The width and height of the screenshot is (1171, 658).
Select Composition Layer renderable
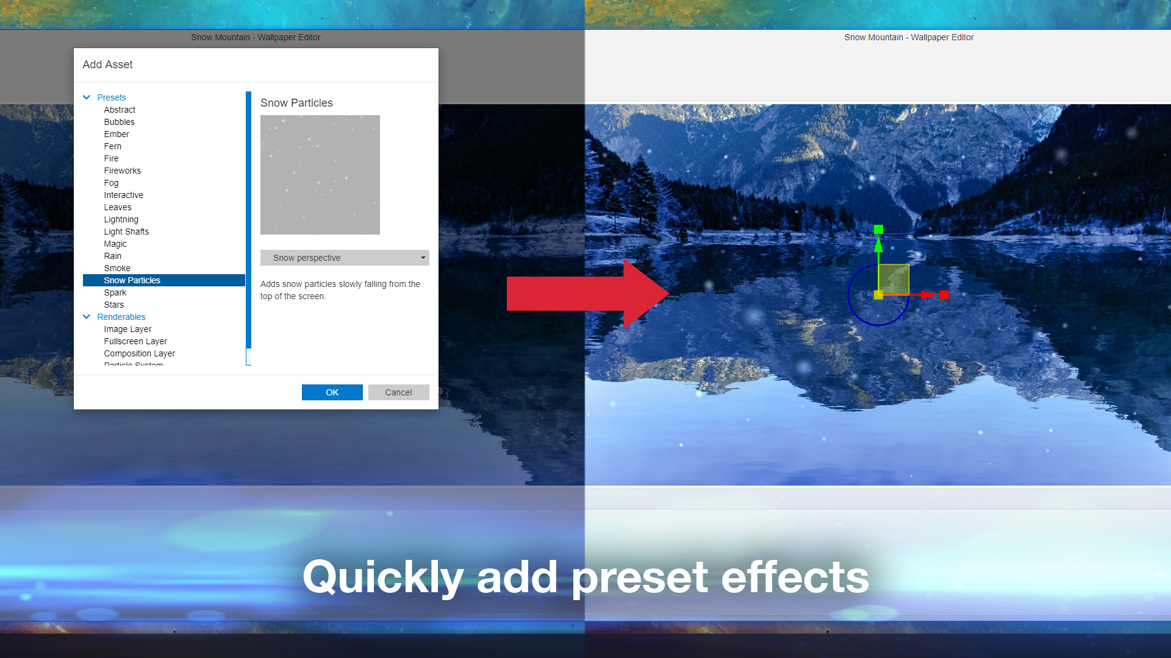139,353
